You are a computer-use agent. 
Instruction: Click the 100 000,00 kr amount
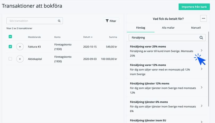(x=109, y=59)
